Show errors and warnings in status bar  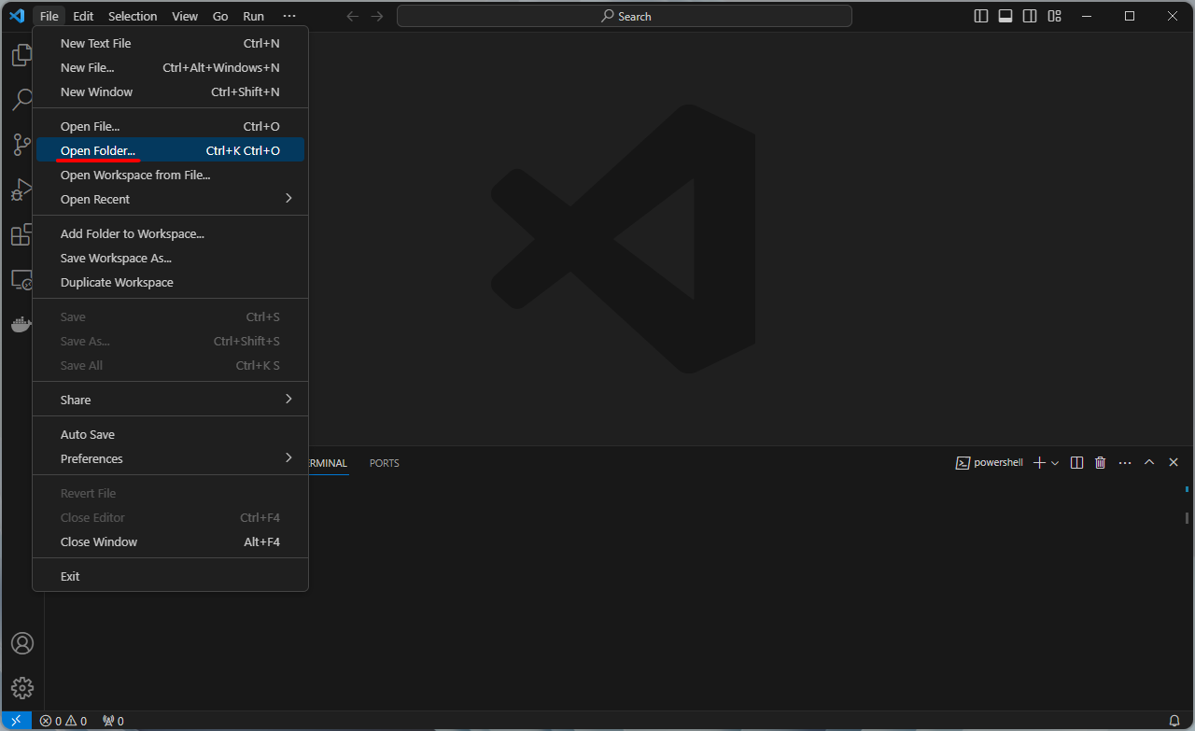point(63,721)
